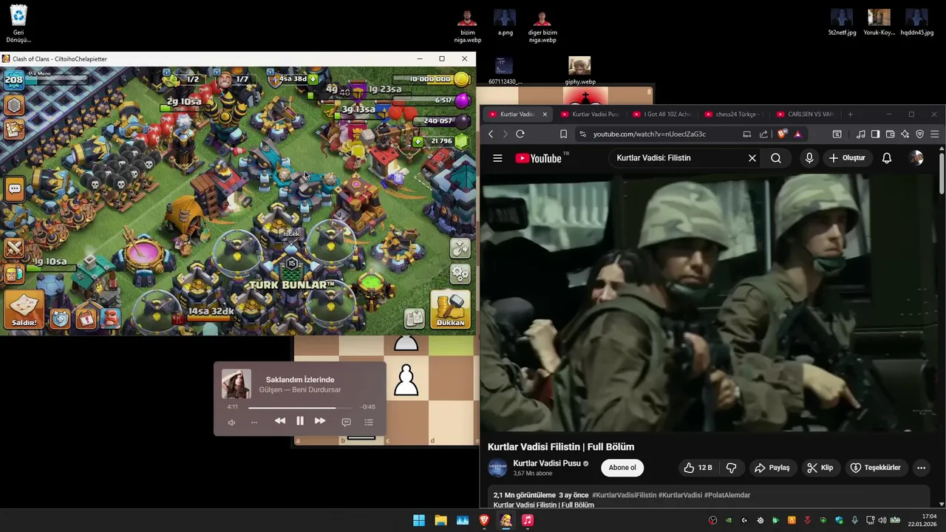Open the Windows Start button
This screenshot has height=532, width=946.
[419, 520]
